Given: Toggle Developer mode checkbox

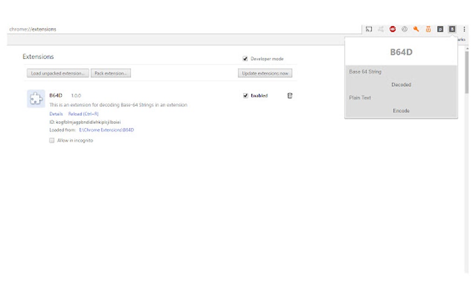Looking at the screenshot, I should point(245,59).
